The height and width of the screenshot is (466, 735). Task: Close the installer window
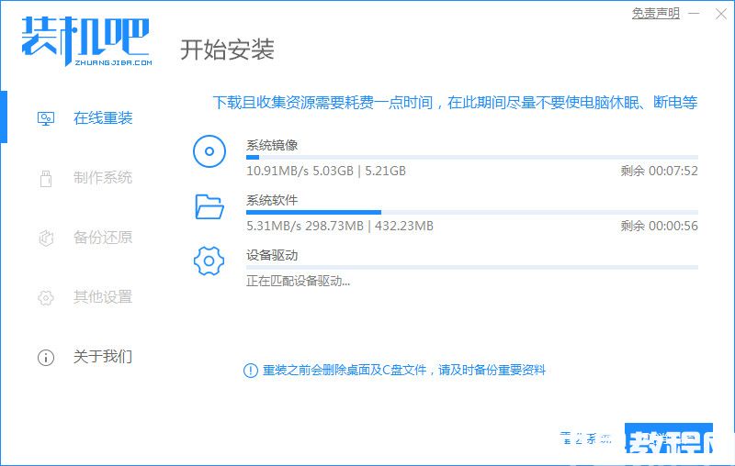(x=721, y=14)
